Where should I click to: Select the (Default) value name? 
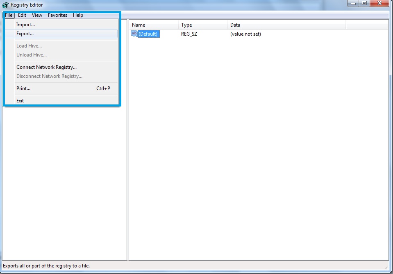(148, 34)
